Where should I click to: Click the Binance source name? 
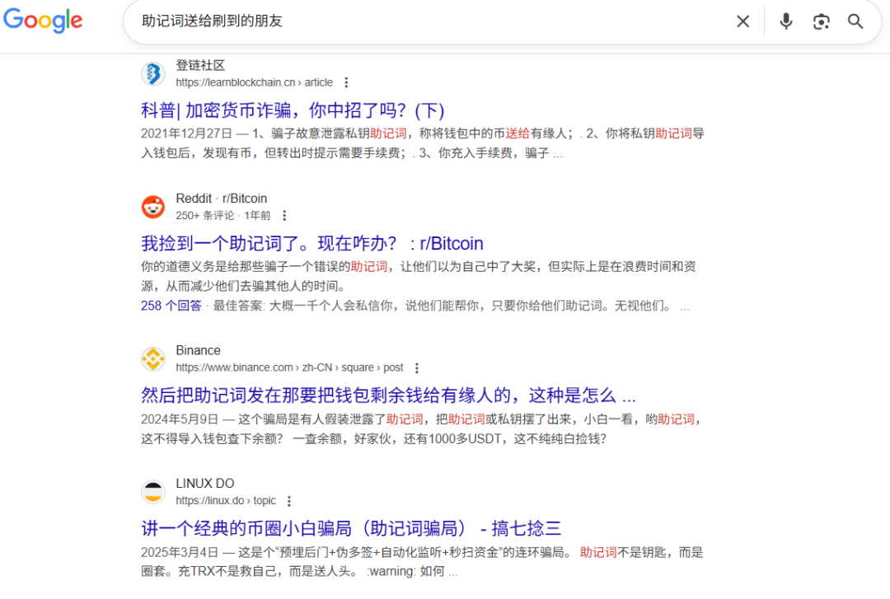[x=198, y=350]
